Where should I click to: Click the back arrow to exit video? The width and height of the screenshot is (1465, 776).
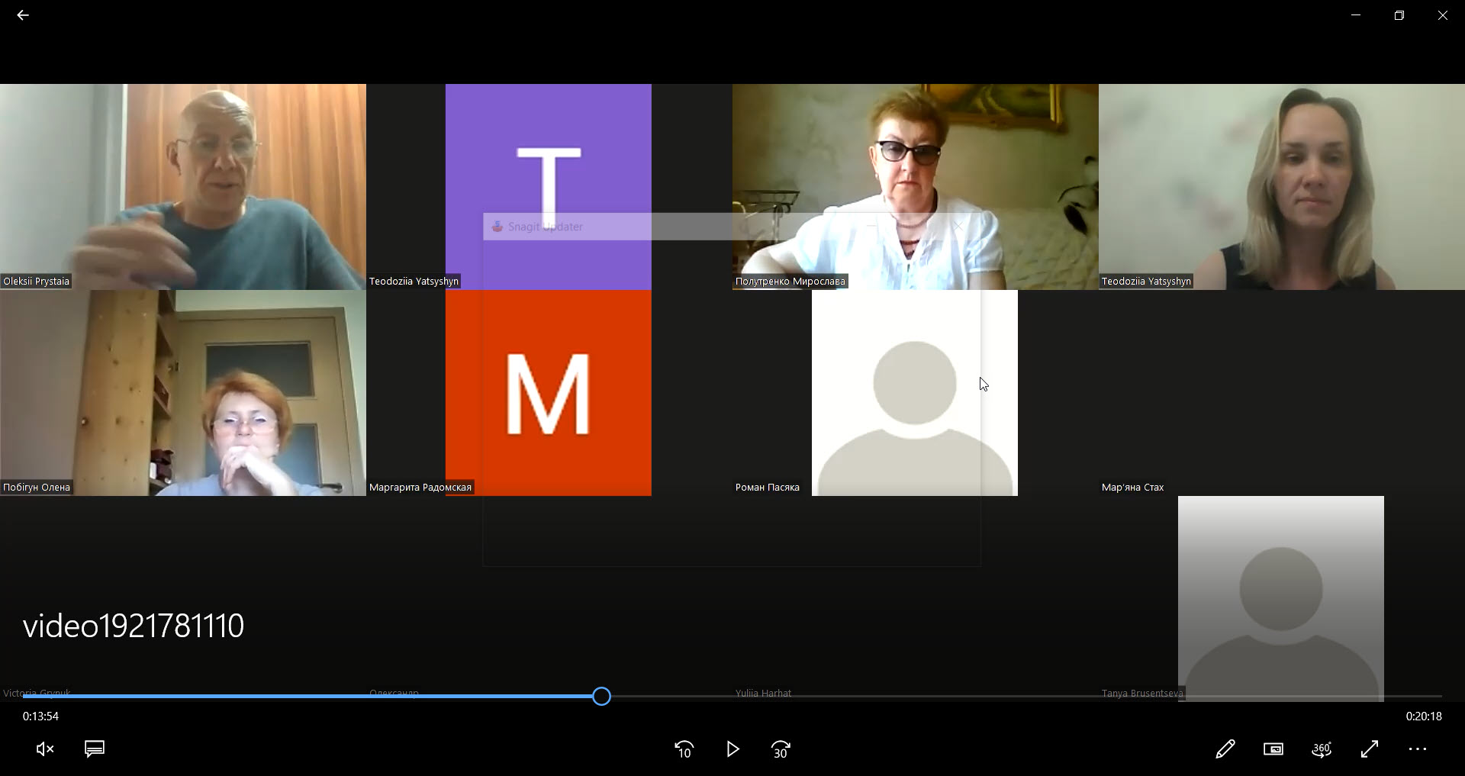click(x=23, y=15)
